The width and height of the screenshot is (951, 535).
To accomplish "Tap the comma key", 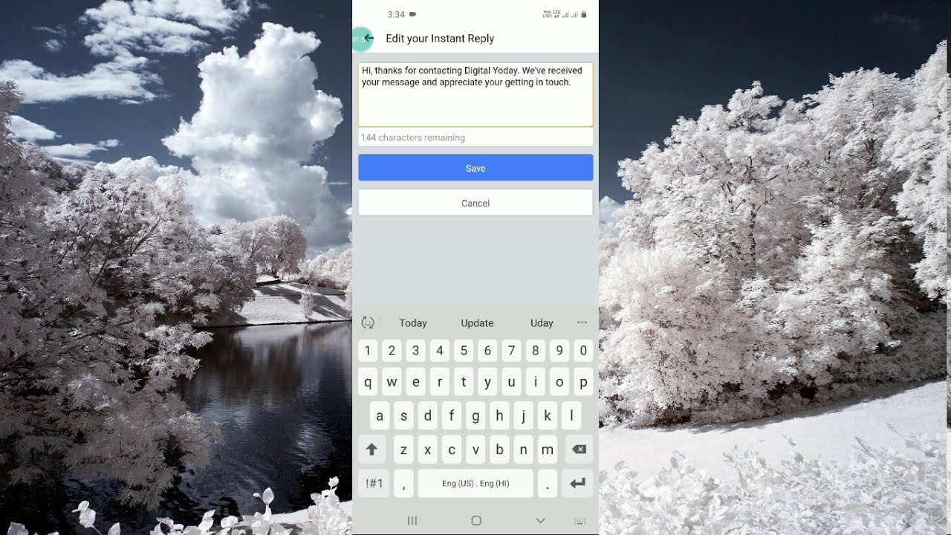I will tap(403, 483).
